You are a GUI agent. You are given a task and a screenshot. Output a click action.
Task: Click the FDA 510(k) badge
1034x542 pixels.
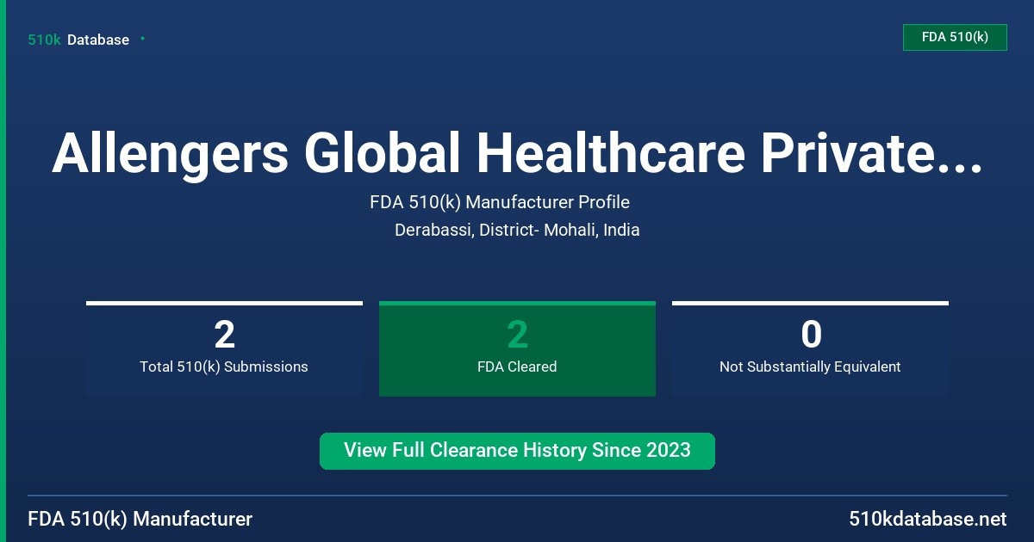click(955, 37)
